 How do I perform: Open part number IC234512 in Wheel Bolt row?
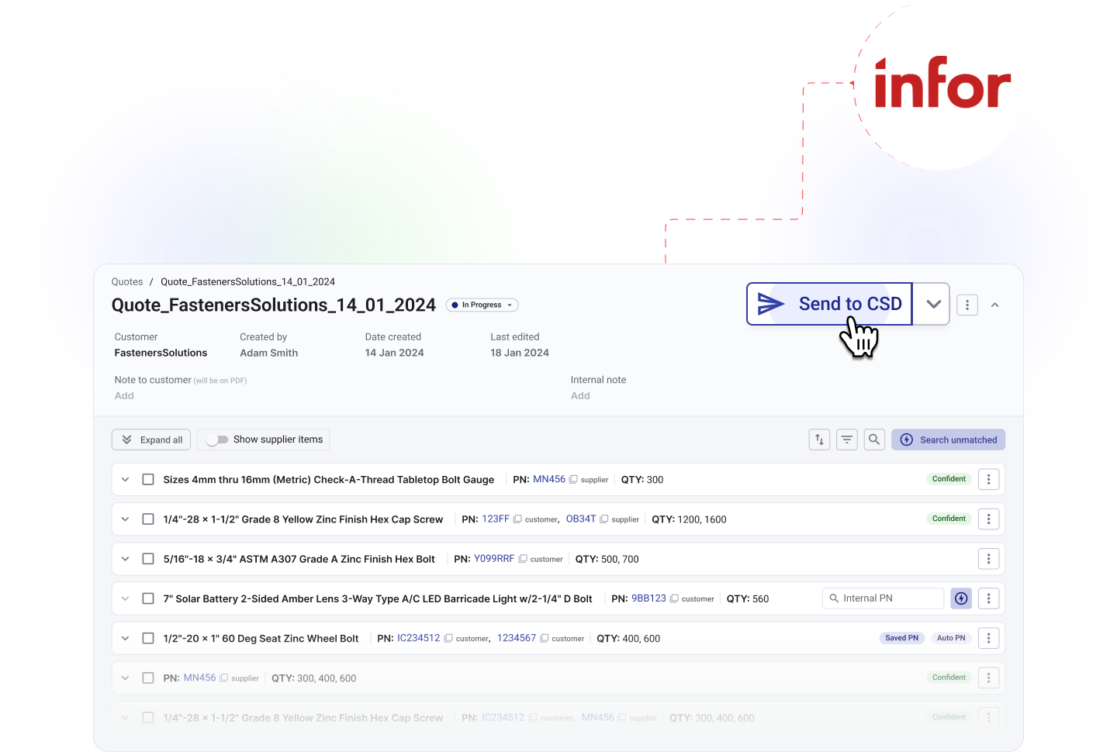tap(419, 638)
